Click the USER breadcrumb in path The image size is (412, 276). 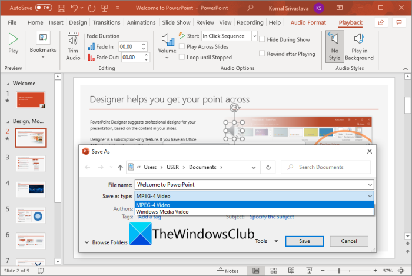pyautogui.click(x=172, y=167)
